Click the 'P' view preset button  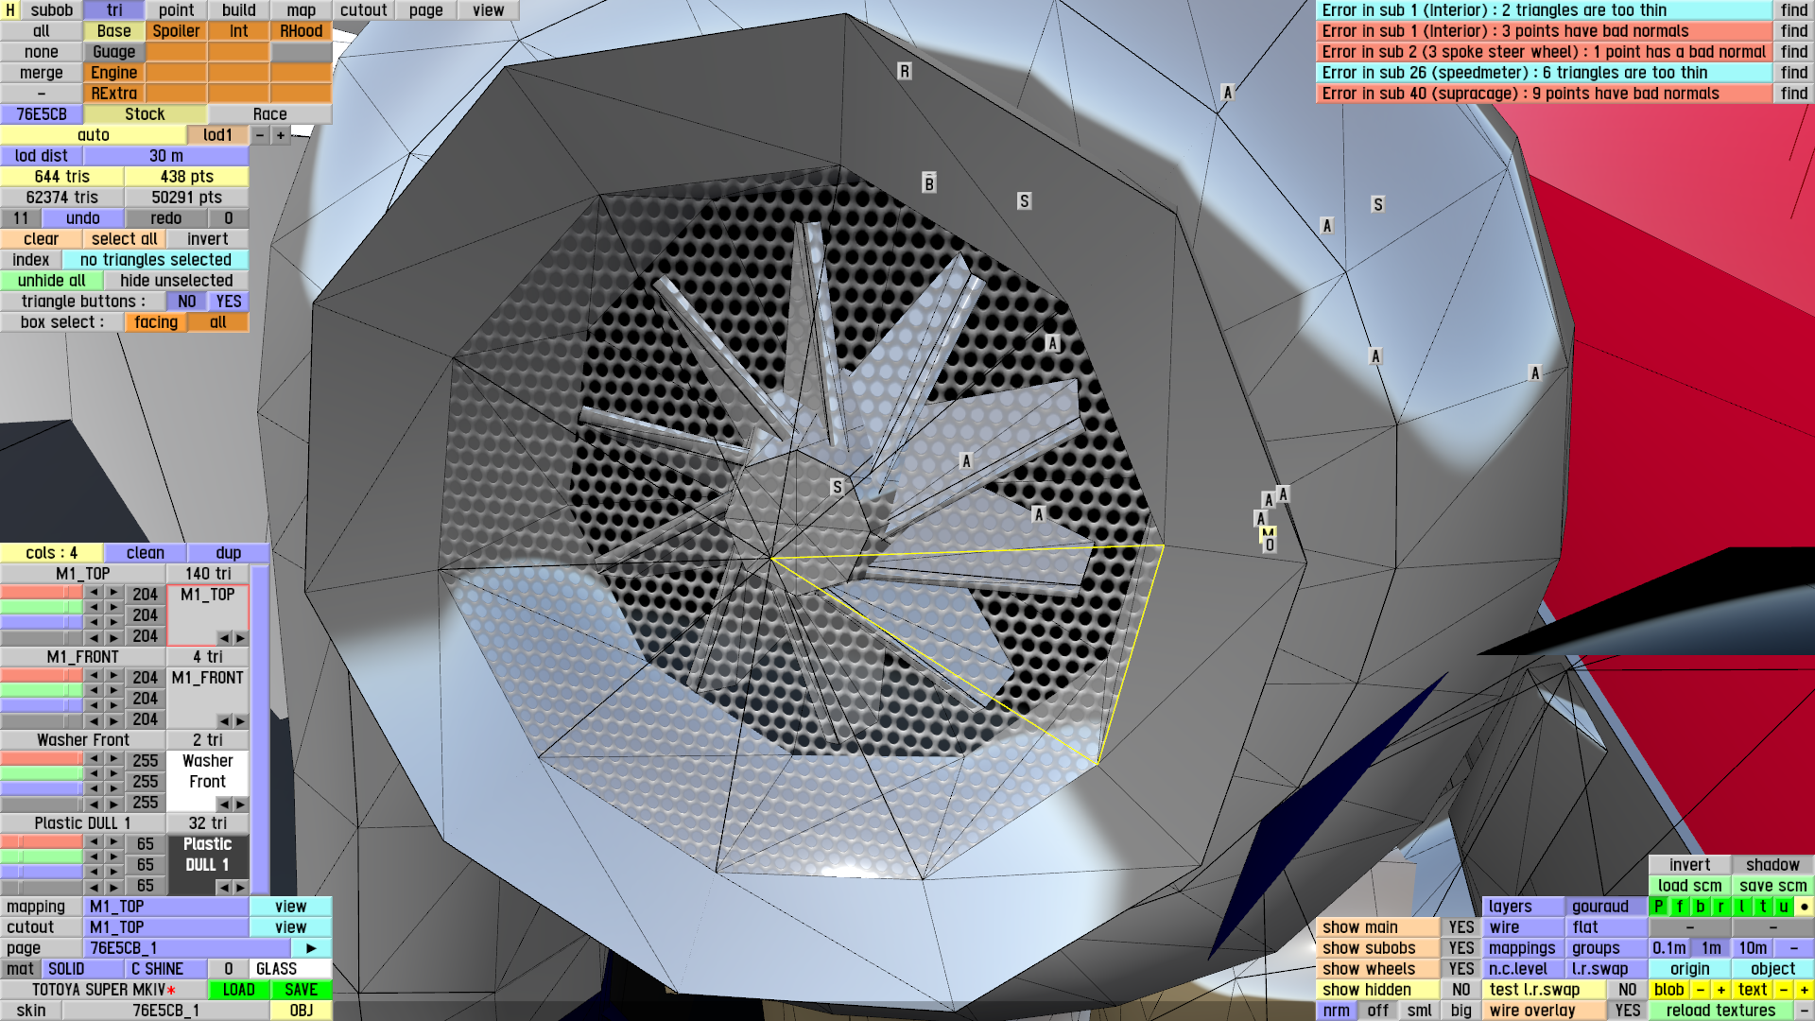(1658, 907)
